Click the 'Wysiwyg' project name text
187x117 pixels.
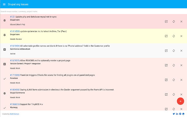click(14, 107)
